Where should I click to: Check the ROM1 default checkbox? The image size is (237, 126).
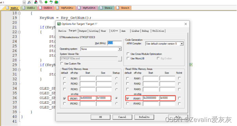[64, 79]
